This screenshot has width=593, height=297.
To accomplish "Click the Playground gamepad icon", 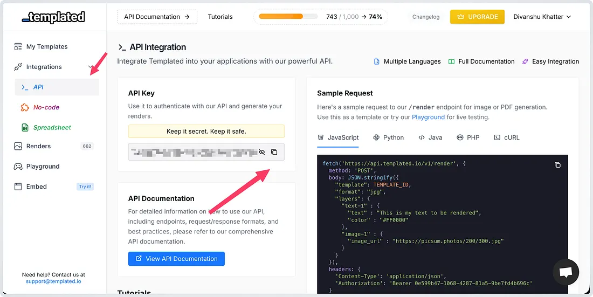I will [18, 167].
